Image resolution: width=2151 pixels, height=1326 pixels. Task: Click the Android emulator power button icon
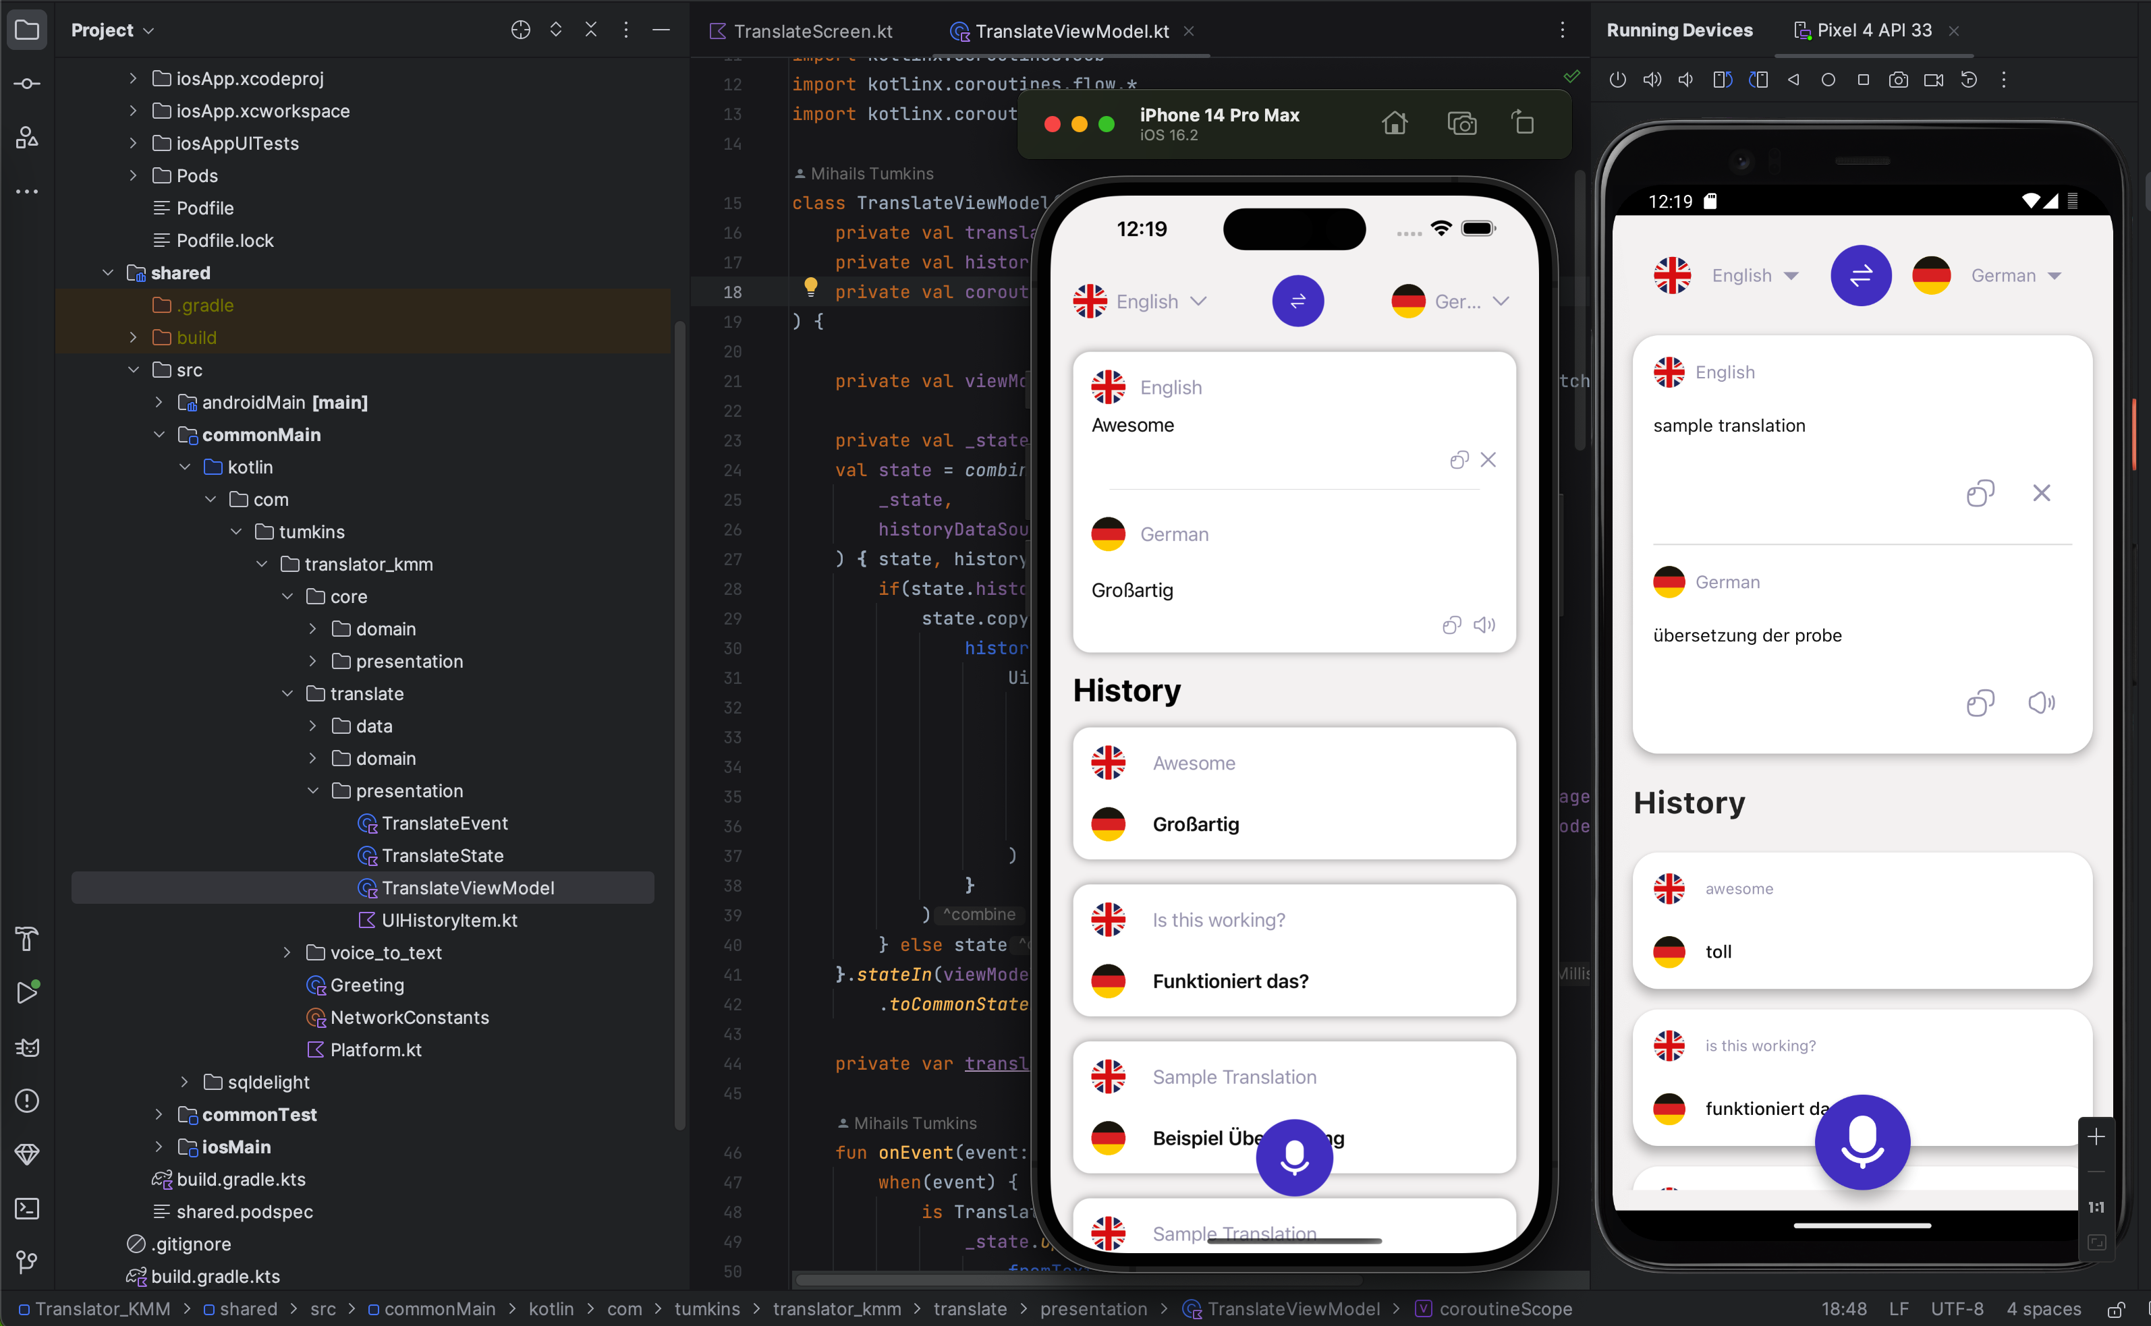click(x=1618, y=80)
